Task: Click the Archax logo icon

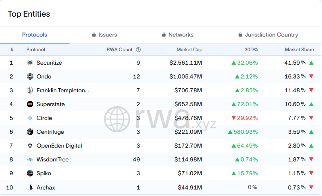Action: tap(30, 187)
